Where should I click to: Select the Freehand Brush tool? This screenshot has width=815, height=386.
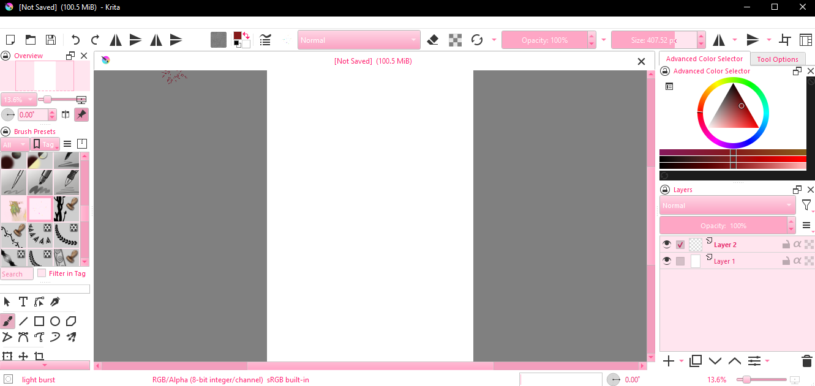[x=7, y=321]
